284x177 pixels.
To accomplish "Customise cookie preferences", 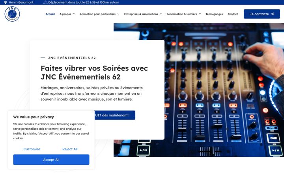I will [32, 149].
